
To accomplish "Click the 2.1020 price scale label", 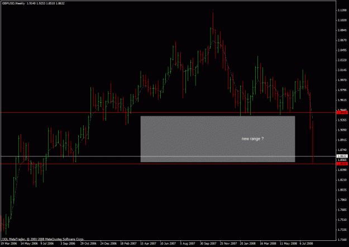I will 342,20.
